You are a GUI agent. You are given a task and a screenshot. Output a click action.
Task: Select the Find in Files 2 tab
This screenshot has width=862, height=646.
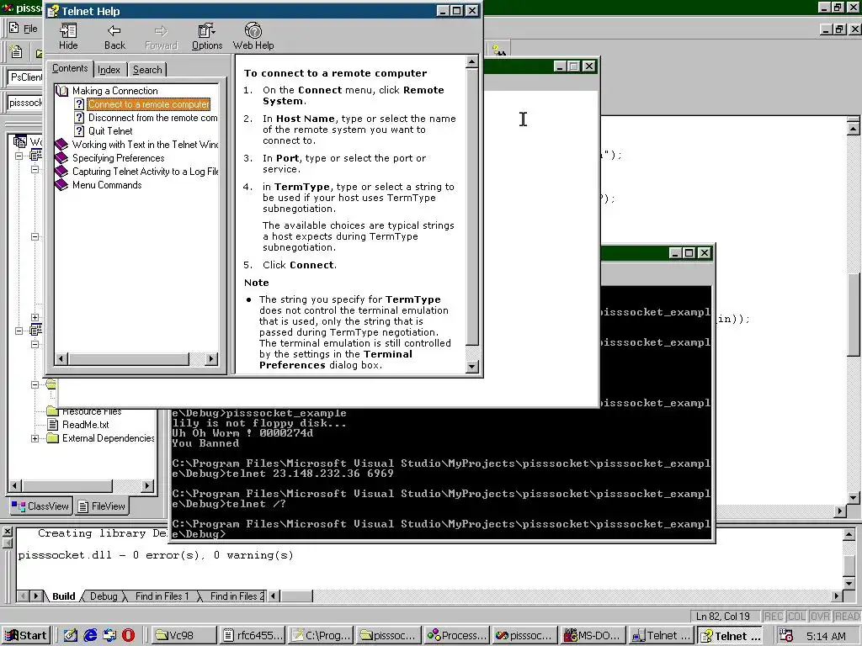tap(237, 596)
